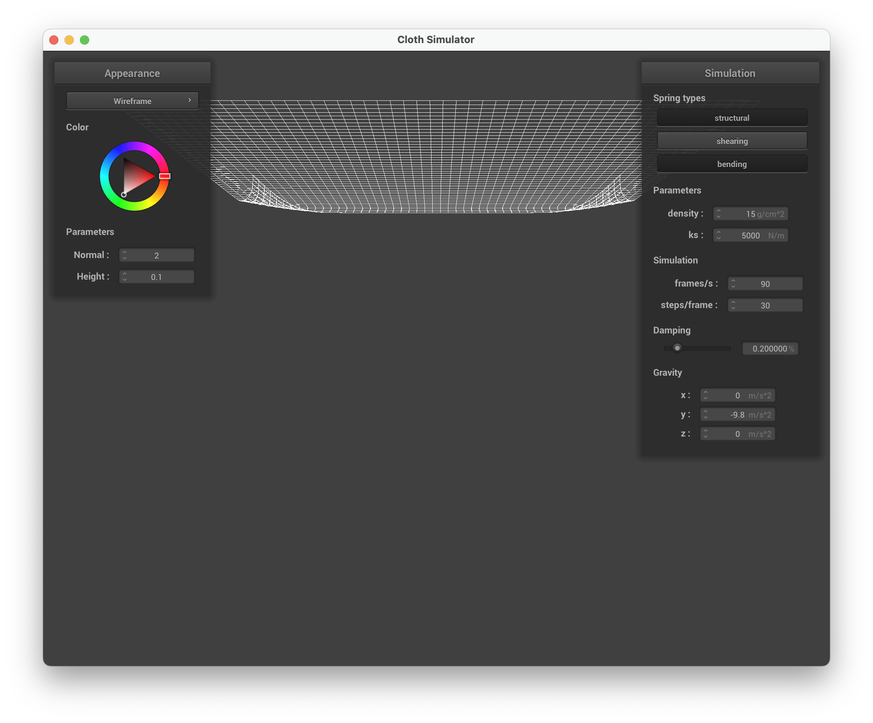Toggle the bending spring type button
The width and height of the screenshot is (873, 723).
[732, 164]
